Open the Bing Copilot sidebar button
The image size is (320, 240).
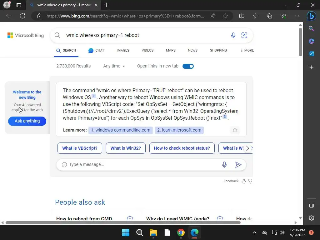312,16
